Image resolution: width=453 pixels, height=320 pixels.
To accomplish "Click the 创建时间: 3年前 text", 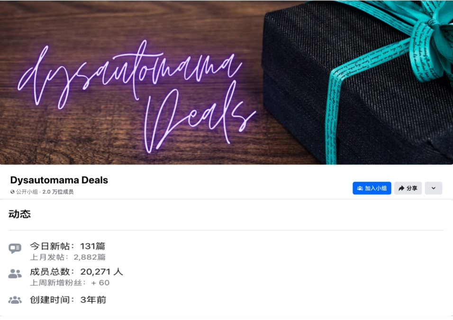I will [68, 300].
